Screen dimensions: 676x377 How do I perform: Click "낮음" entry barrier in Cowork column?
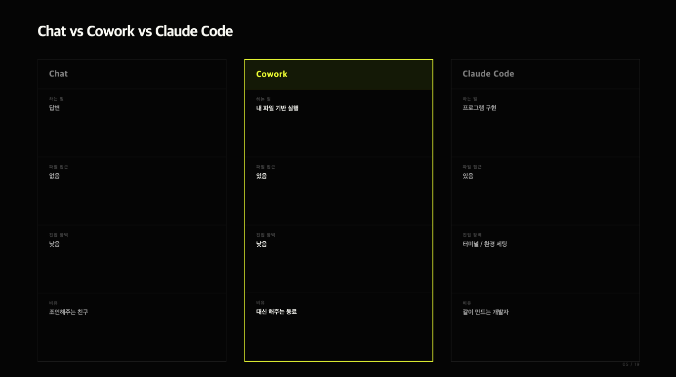click(x=261, y=244)
